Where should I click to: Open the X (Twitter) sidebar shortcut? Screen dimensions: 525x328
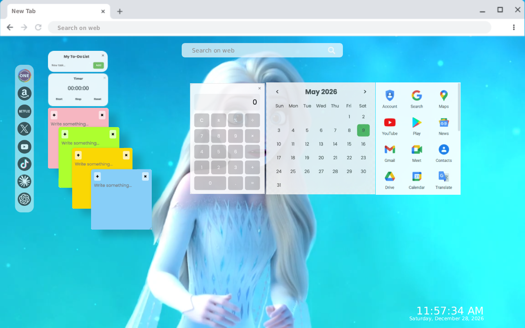click(x=24, y=129)
